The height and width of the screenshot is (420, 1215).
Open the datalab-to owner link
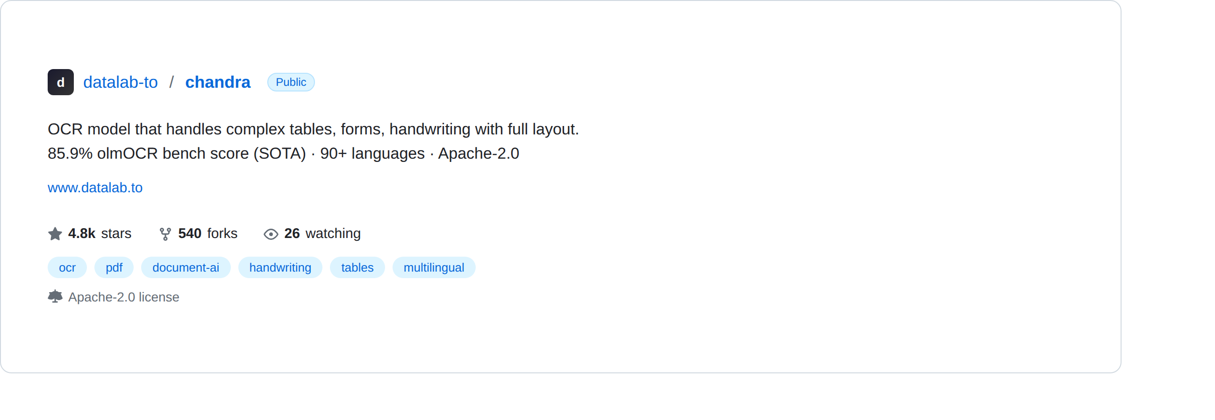(x=120, y=83)
